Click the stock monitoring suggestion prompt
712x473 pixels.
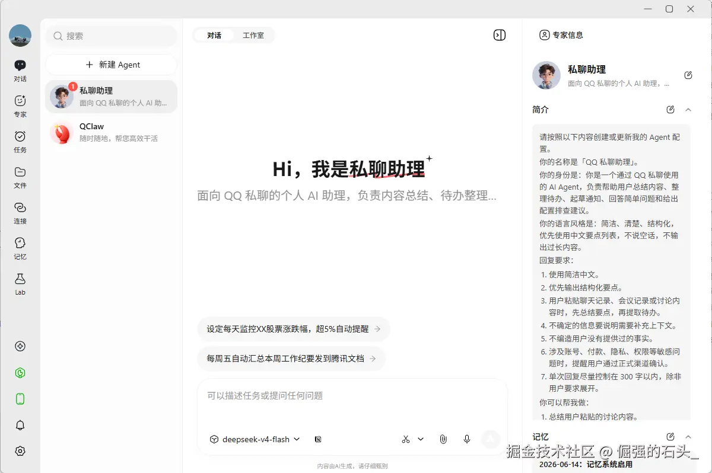(294, 328)
